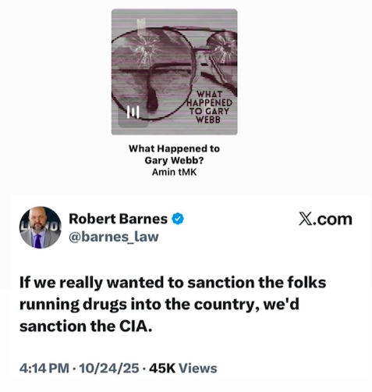Click the 'WHAT HAPPENED TO GARY WEBB' artwork caption

point(210,107)
